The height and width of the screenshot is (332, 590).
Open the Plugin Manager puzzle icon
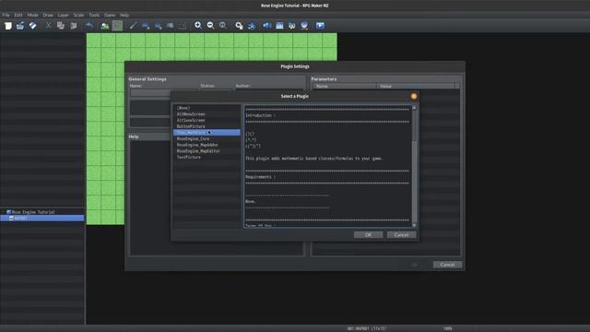point(252,26)
